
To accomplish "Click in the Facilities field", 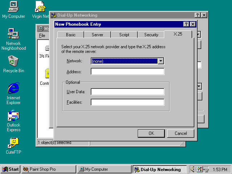I will click(128, 102).
